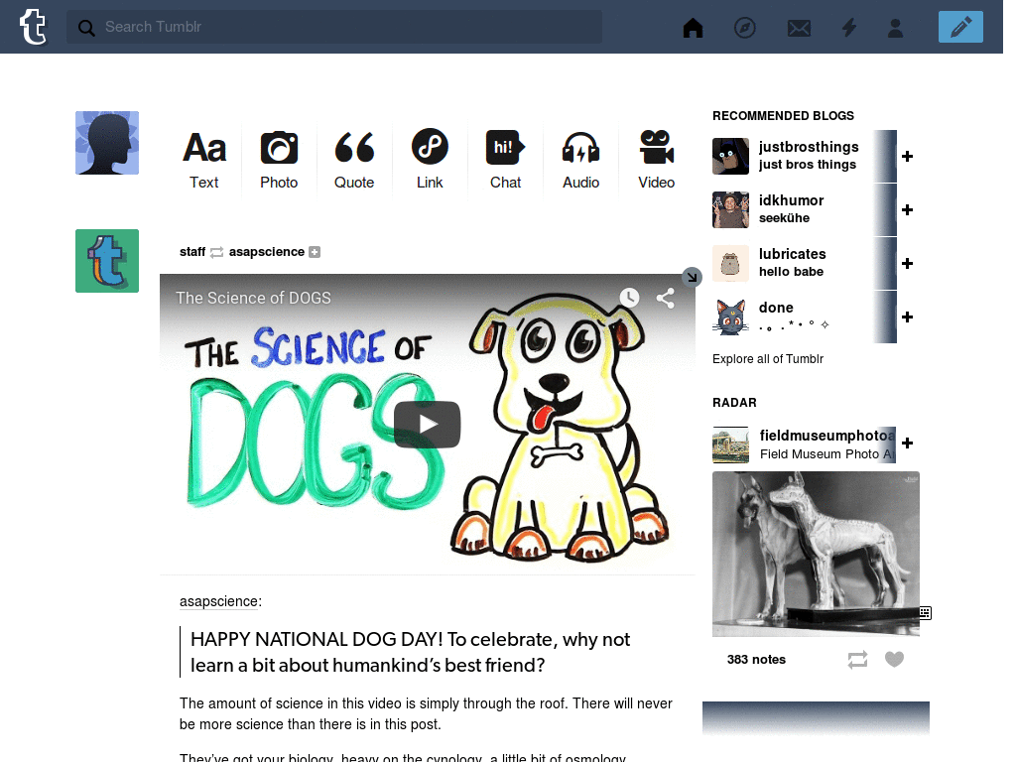The width and height of the screenshot is (1016, 762).
Task: Open the Explore compass icon
Action: tap(744, 27)
